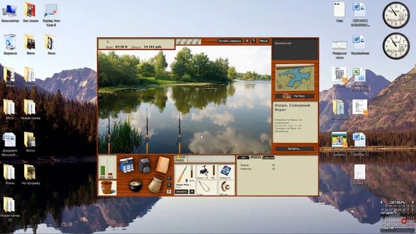Open the orange notebook journal
This screenshot has height=234, width=416.
pyautogui.click(x=162, y=164)
